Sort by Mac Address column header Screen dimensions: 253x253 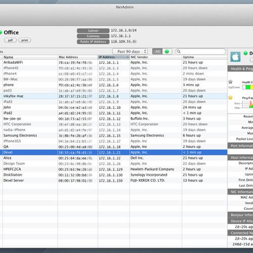pyautogui.click(x=77, y=57)
